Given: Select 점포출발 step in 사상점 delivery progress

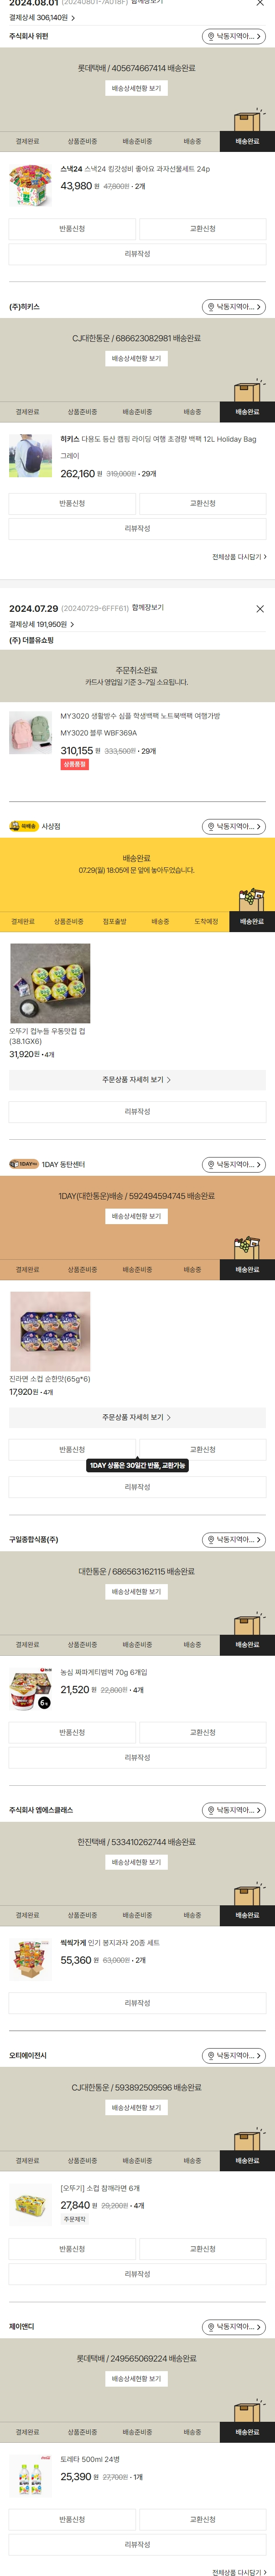Looking at the screenshot, I should click(115, 921).
